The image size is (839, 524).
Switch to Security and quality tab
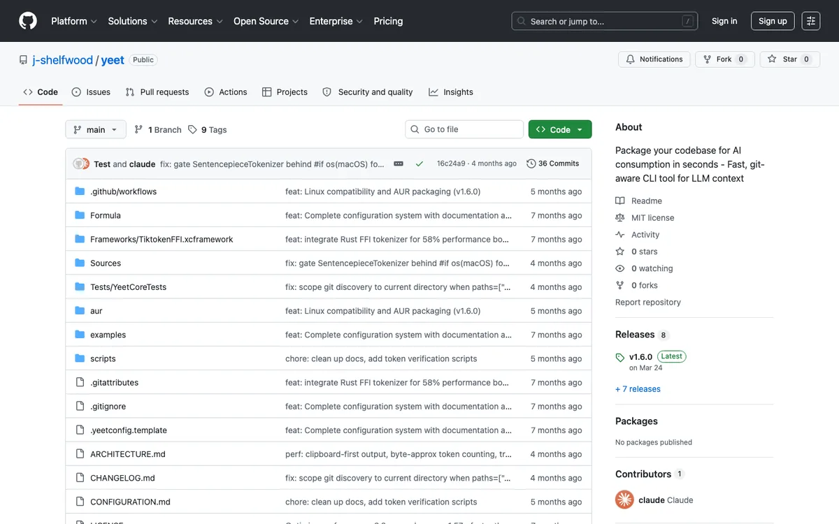368,92
